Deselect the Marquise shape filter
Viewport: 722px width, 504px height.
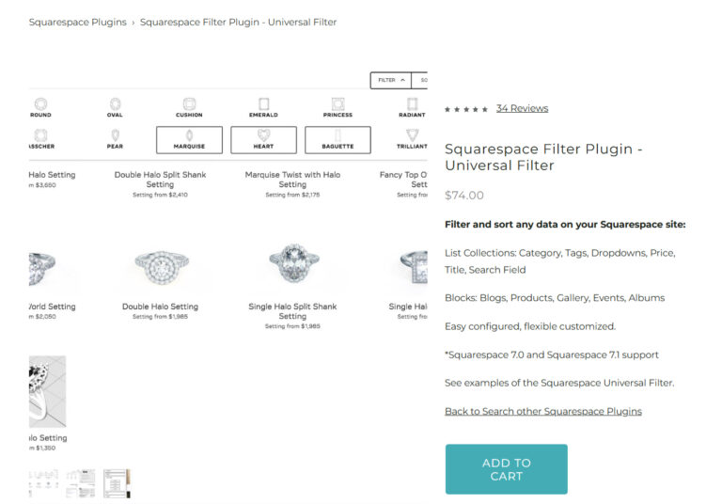(189, 140)
